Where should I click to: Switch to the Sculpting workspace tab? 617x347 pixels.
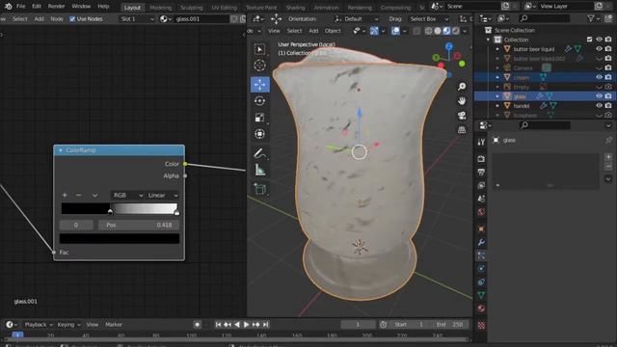click(191, 8)
